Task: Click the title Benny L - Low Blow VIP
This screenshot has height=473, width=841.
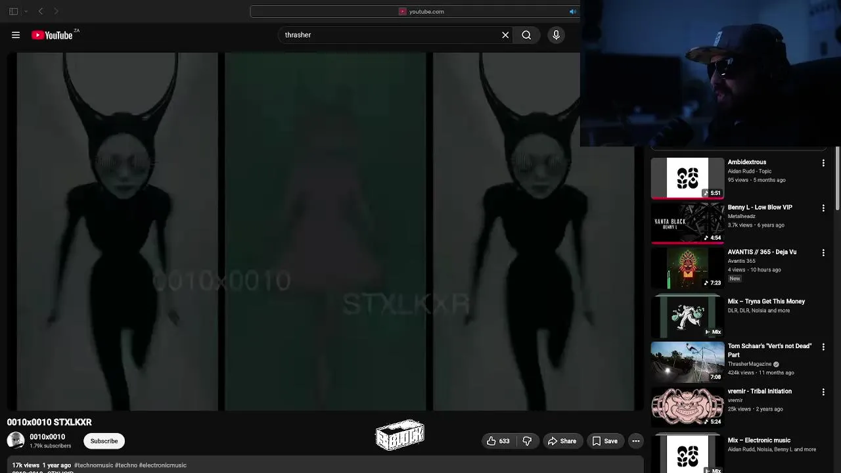Action: pos(760,208)
